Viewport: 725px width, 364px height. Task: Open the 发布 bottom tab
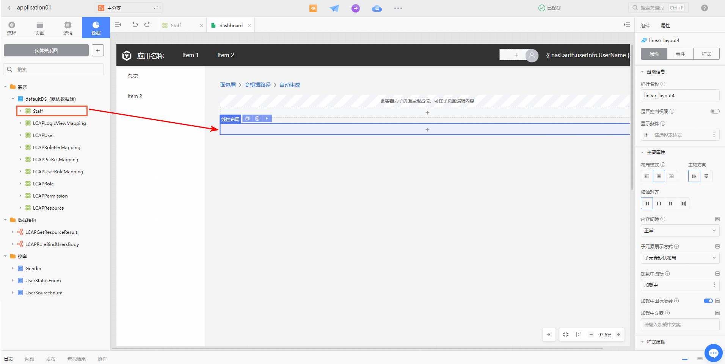(51, 359)
